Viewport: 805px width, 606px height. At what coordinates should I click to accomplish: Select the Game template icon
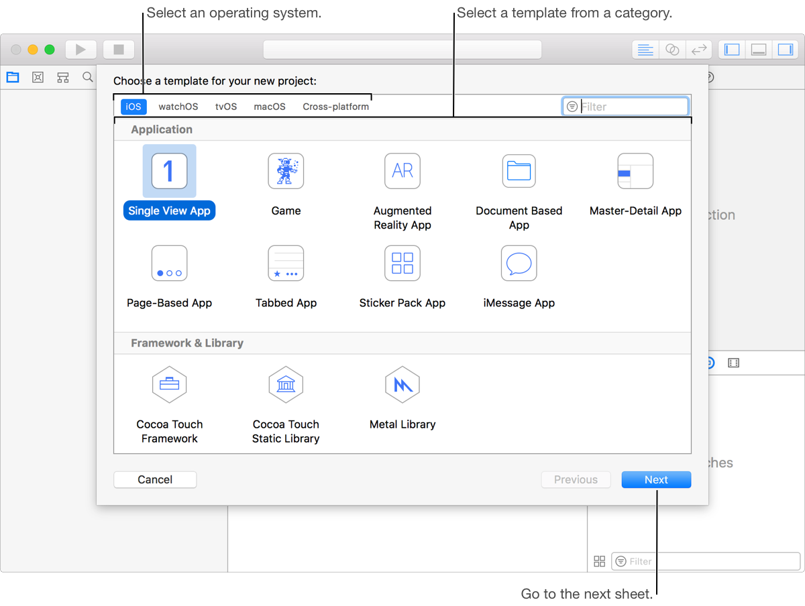point(286,171)
